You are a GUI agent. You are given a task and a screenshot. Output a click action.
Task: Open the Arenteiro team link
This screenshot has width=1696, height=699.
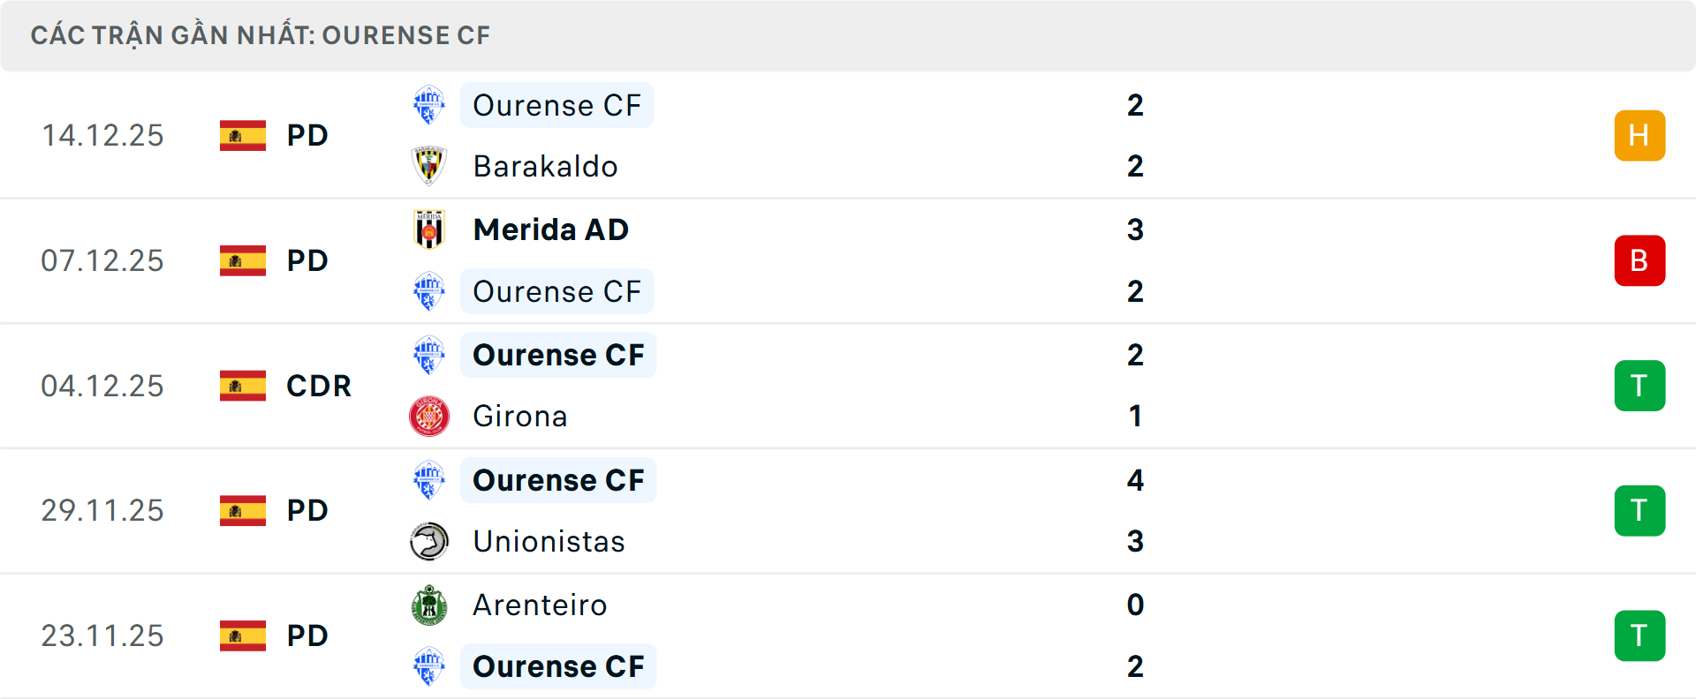point(540,605)
